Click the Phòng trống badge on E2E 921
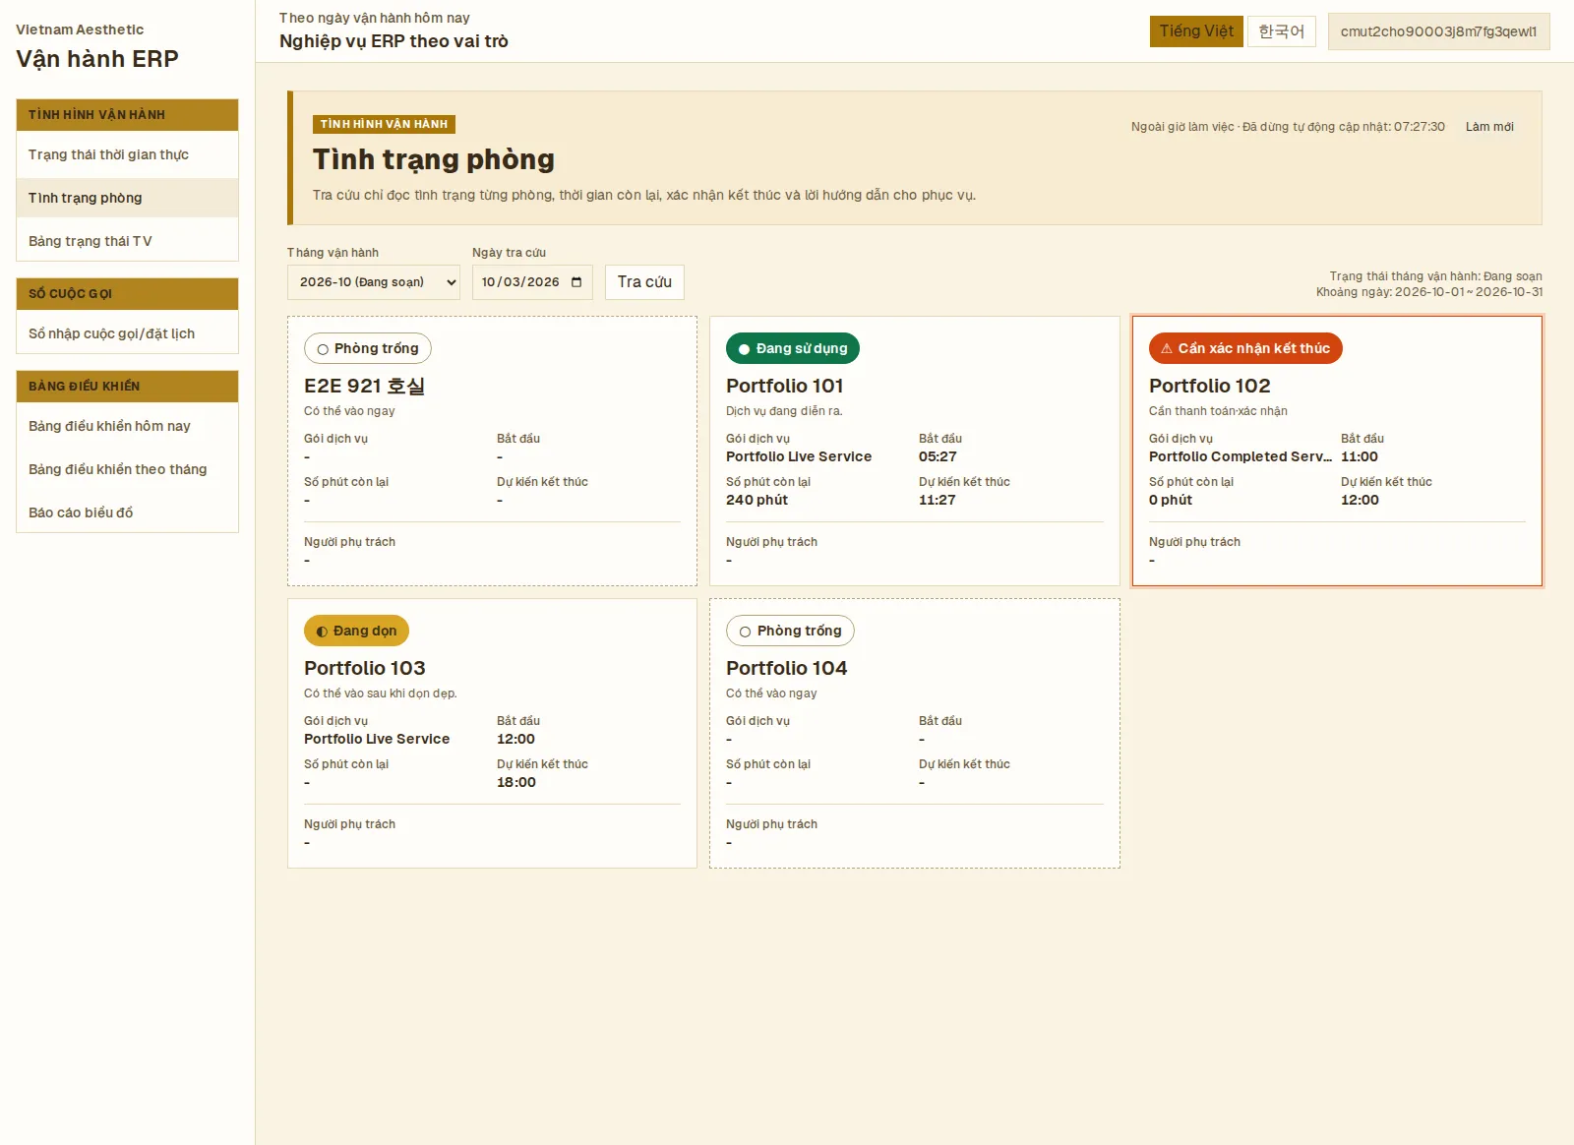The height and width of the screenshot is (1145, 1574). (368, 348)
